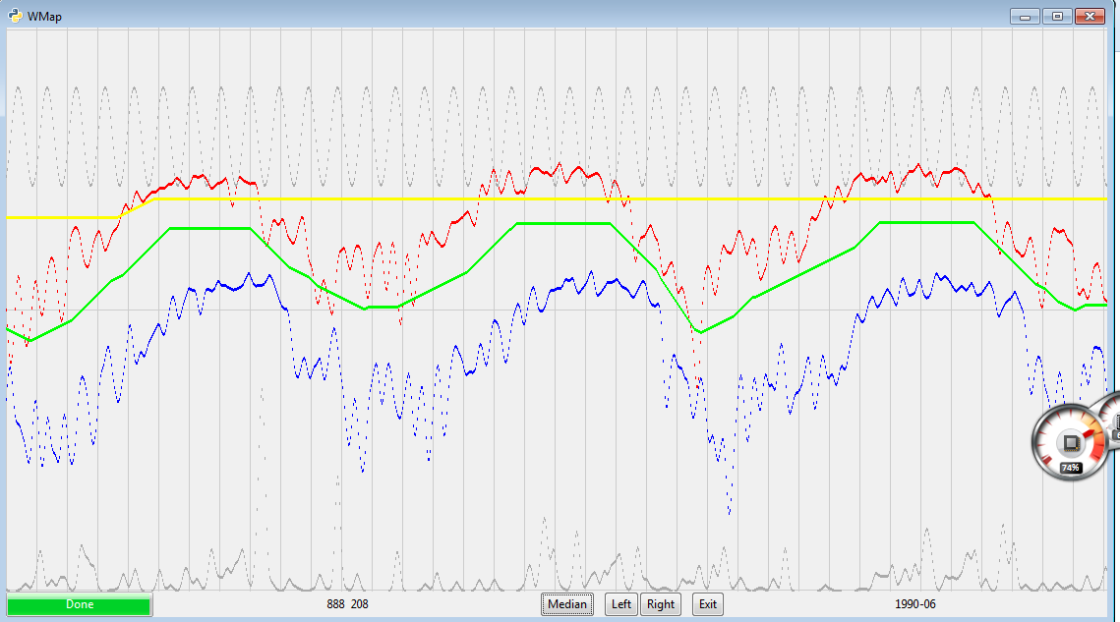Close the WMap window
1120x622 pixels.
tap(1090, 17)
